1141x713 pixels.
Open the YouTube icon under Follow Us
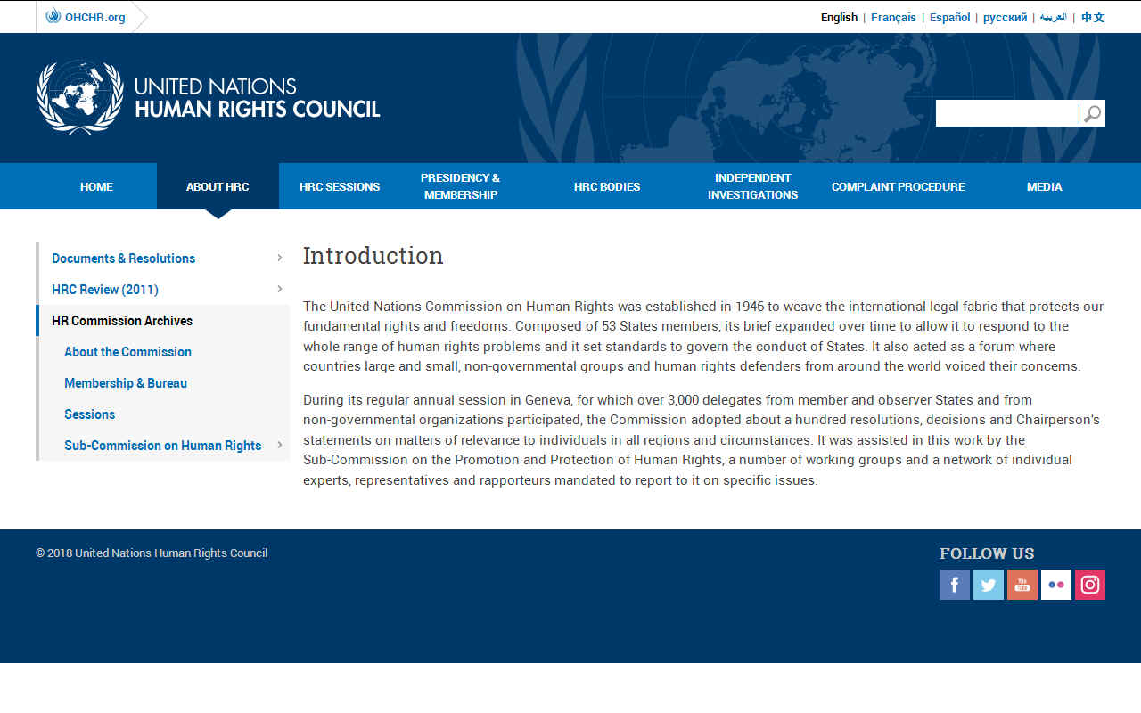click(x=1022, y=585)
